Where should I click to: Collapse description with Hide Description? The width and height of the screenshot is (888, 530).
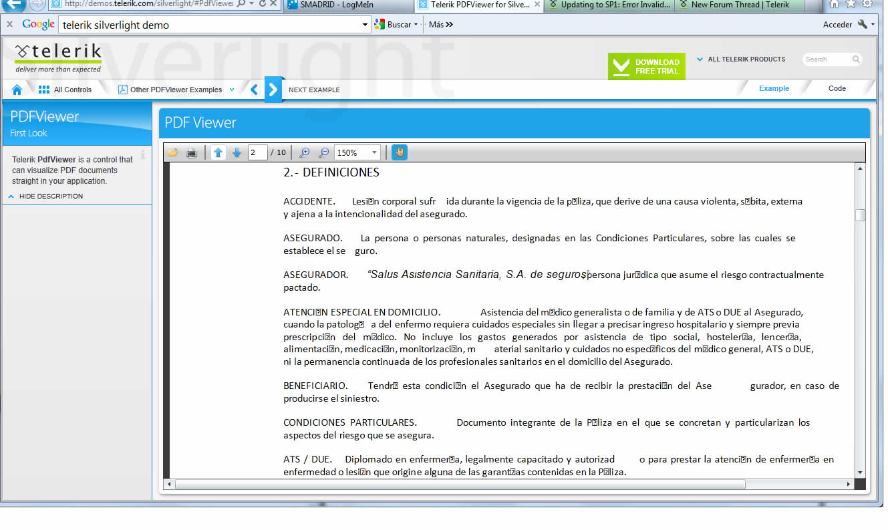(45, 196)
